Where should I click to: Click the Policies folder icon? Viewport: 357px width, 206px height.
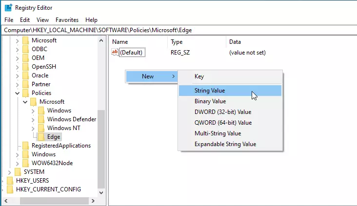tap(26, 93)
